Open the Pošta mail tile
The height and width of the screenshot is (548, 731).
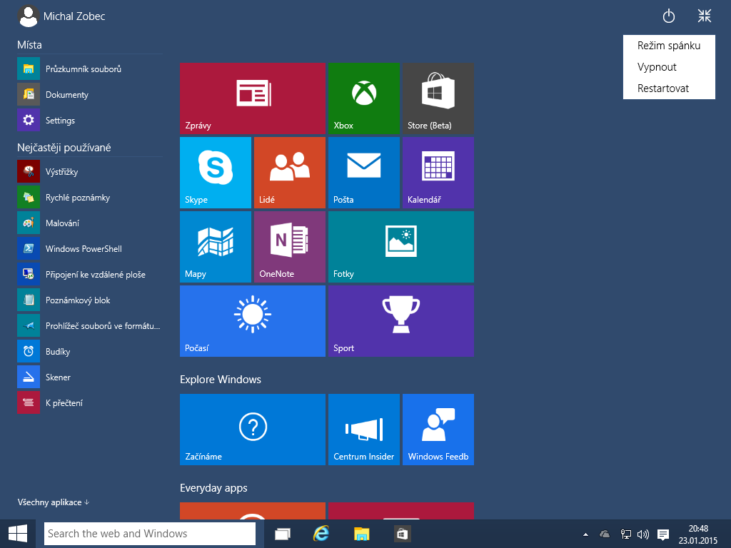pos(363,172)
